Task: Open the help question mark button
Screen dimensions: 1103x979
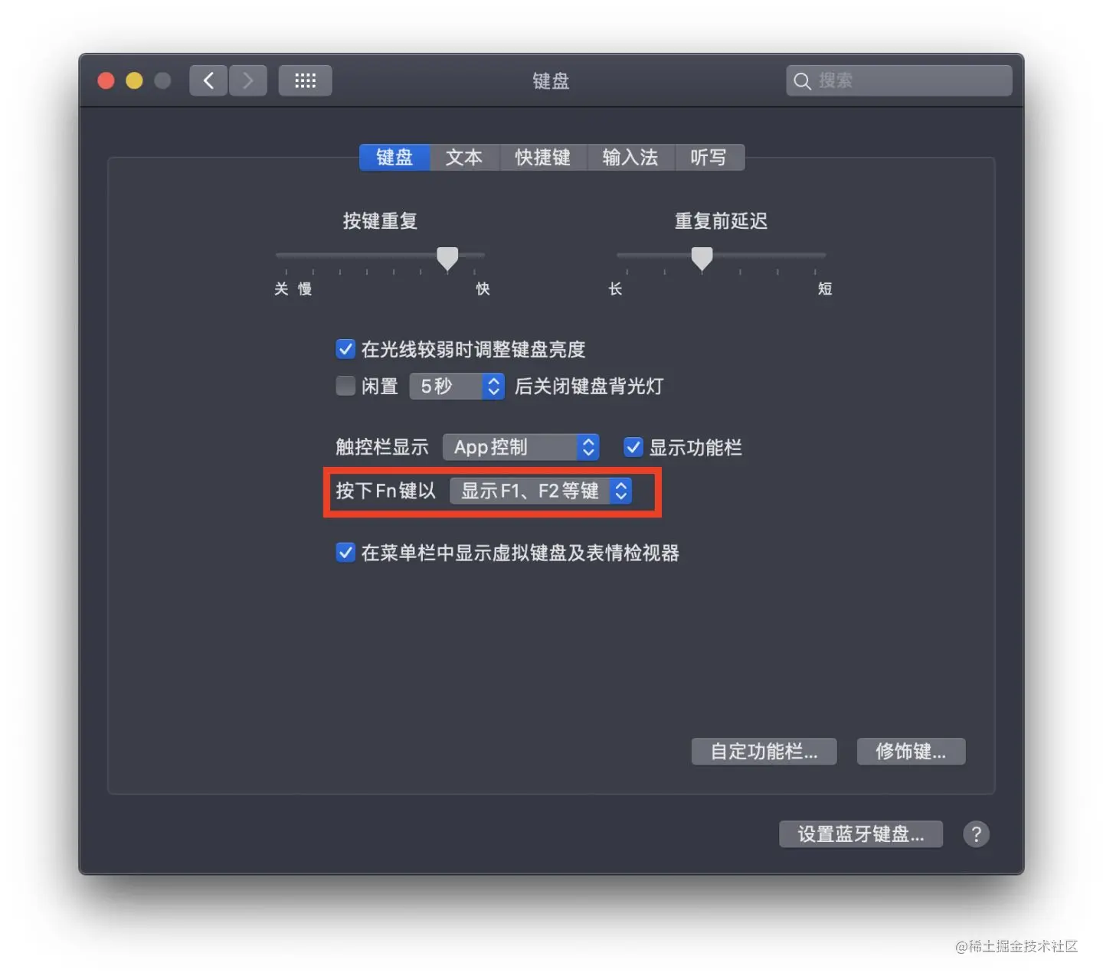Action: pos(976,834)
